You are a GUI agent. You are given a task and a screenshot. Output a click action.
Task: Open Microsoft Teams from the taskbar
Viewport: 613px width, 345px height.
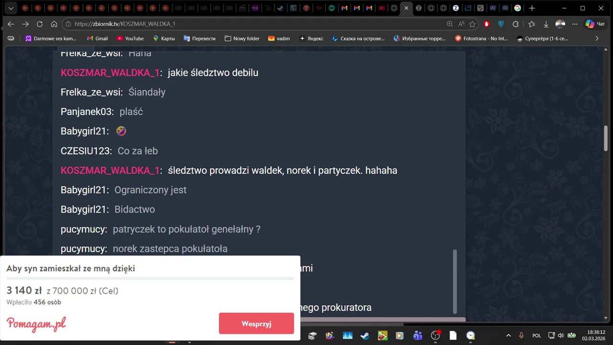[x=418, y=335]
